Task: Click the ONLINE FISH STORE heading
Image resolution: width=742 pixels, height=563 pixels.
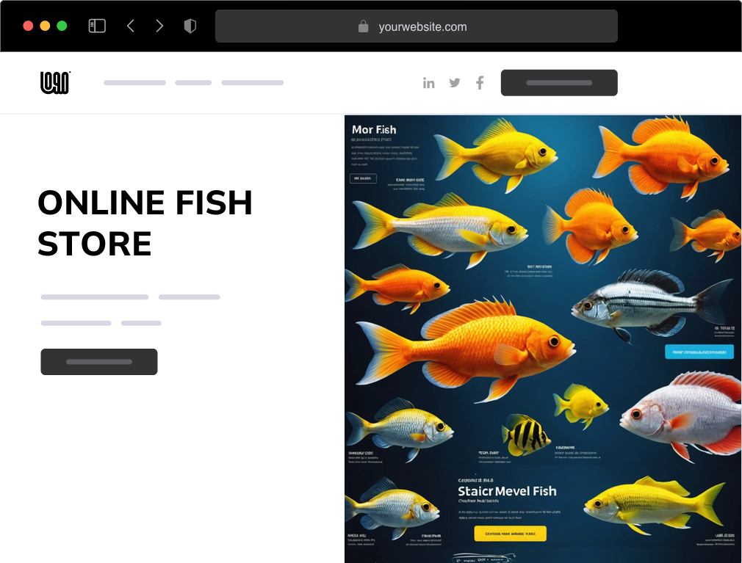Action: pyautogui.click(x=145, y=222)
